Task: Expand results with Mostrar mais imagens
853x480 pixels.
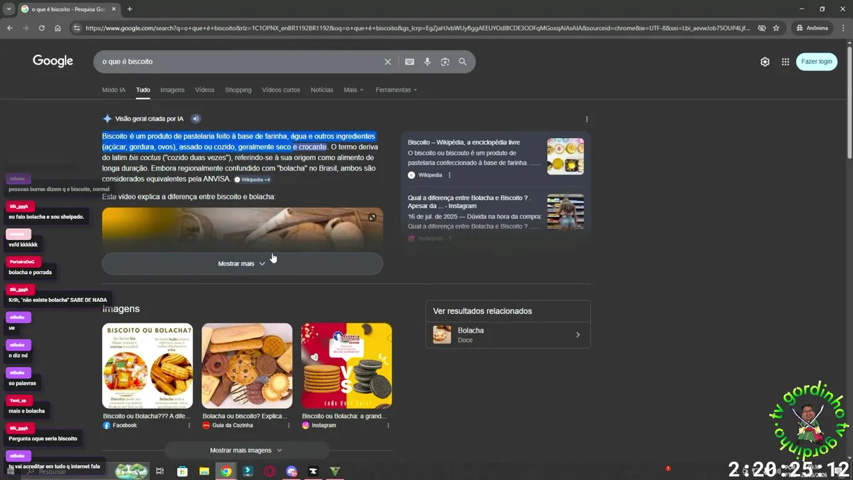Action: click(246, 450)
